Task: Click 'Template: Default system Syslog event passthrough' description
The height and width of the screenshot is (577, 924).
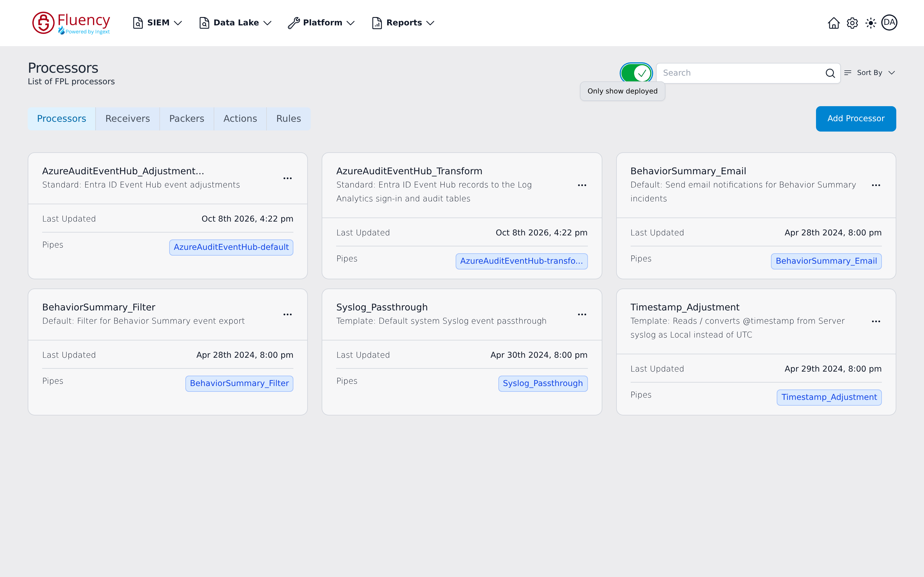Action: (441, 321)
